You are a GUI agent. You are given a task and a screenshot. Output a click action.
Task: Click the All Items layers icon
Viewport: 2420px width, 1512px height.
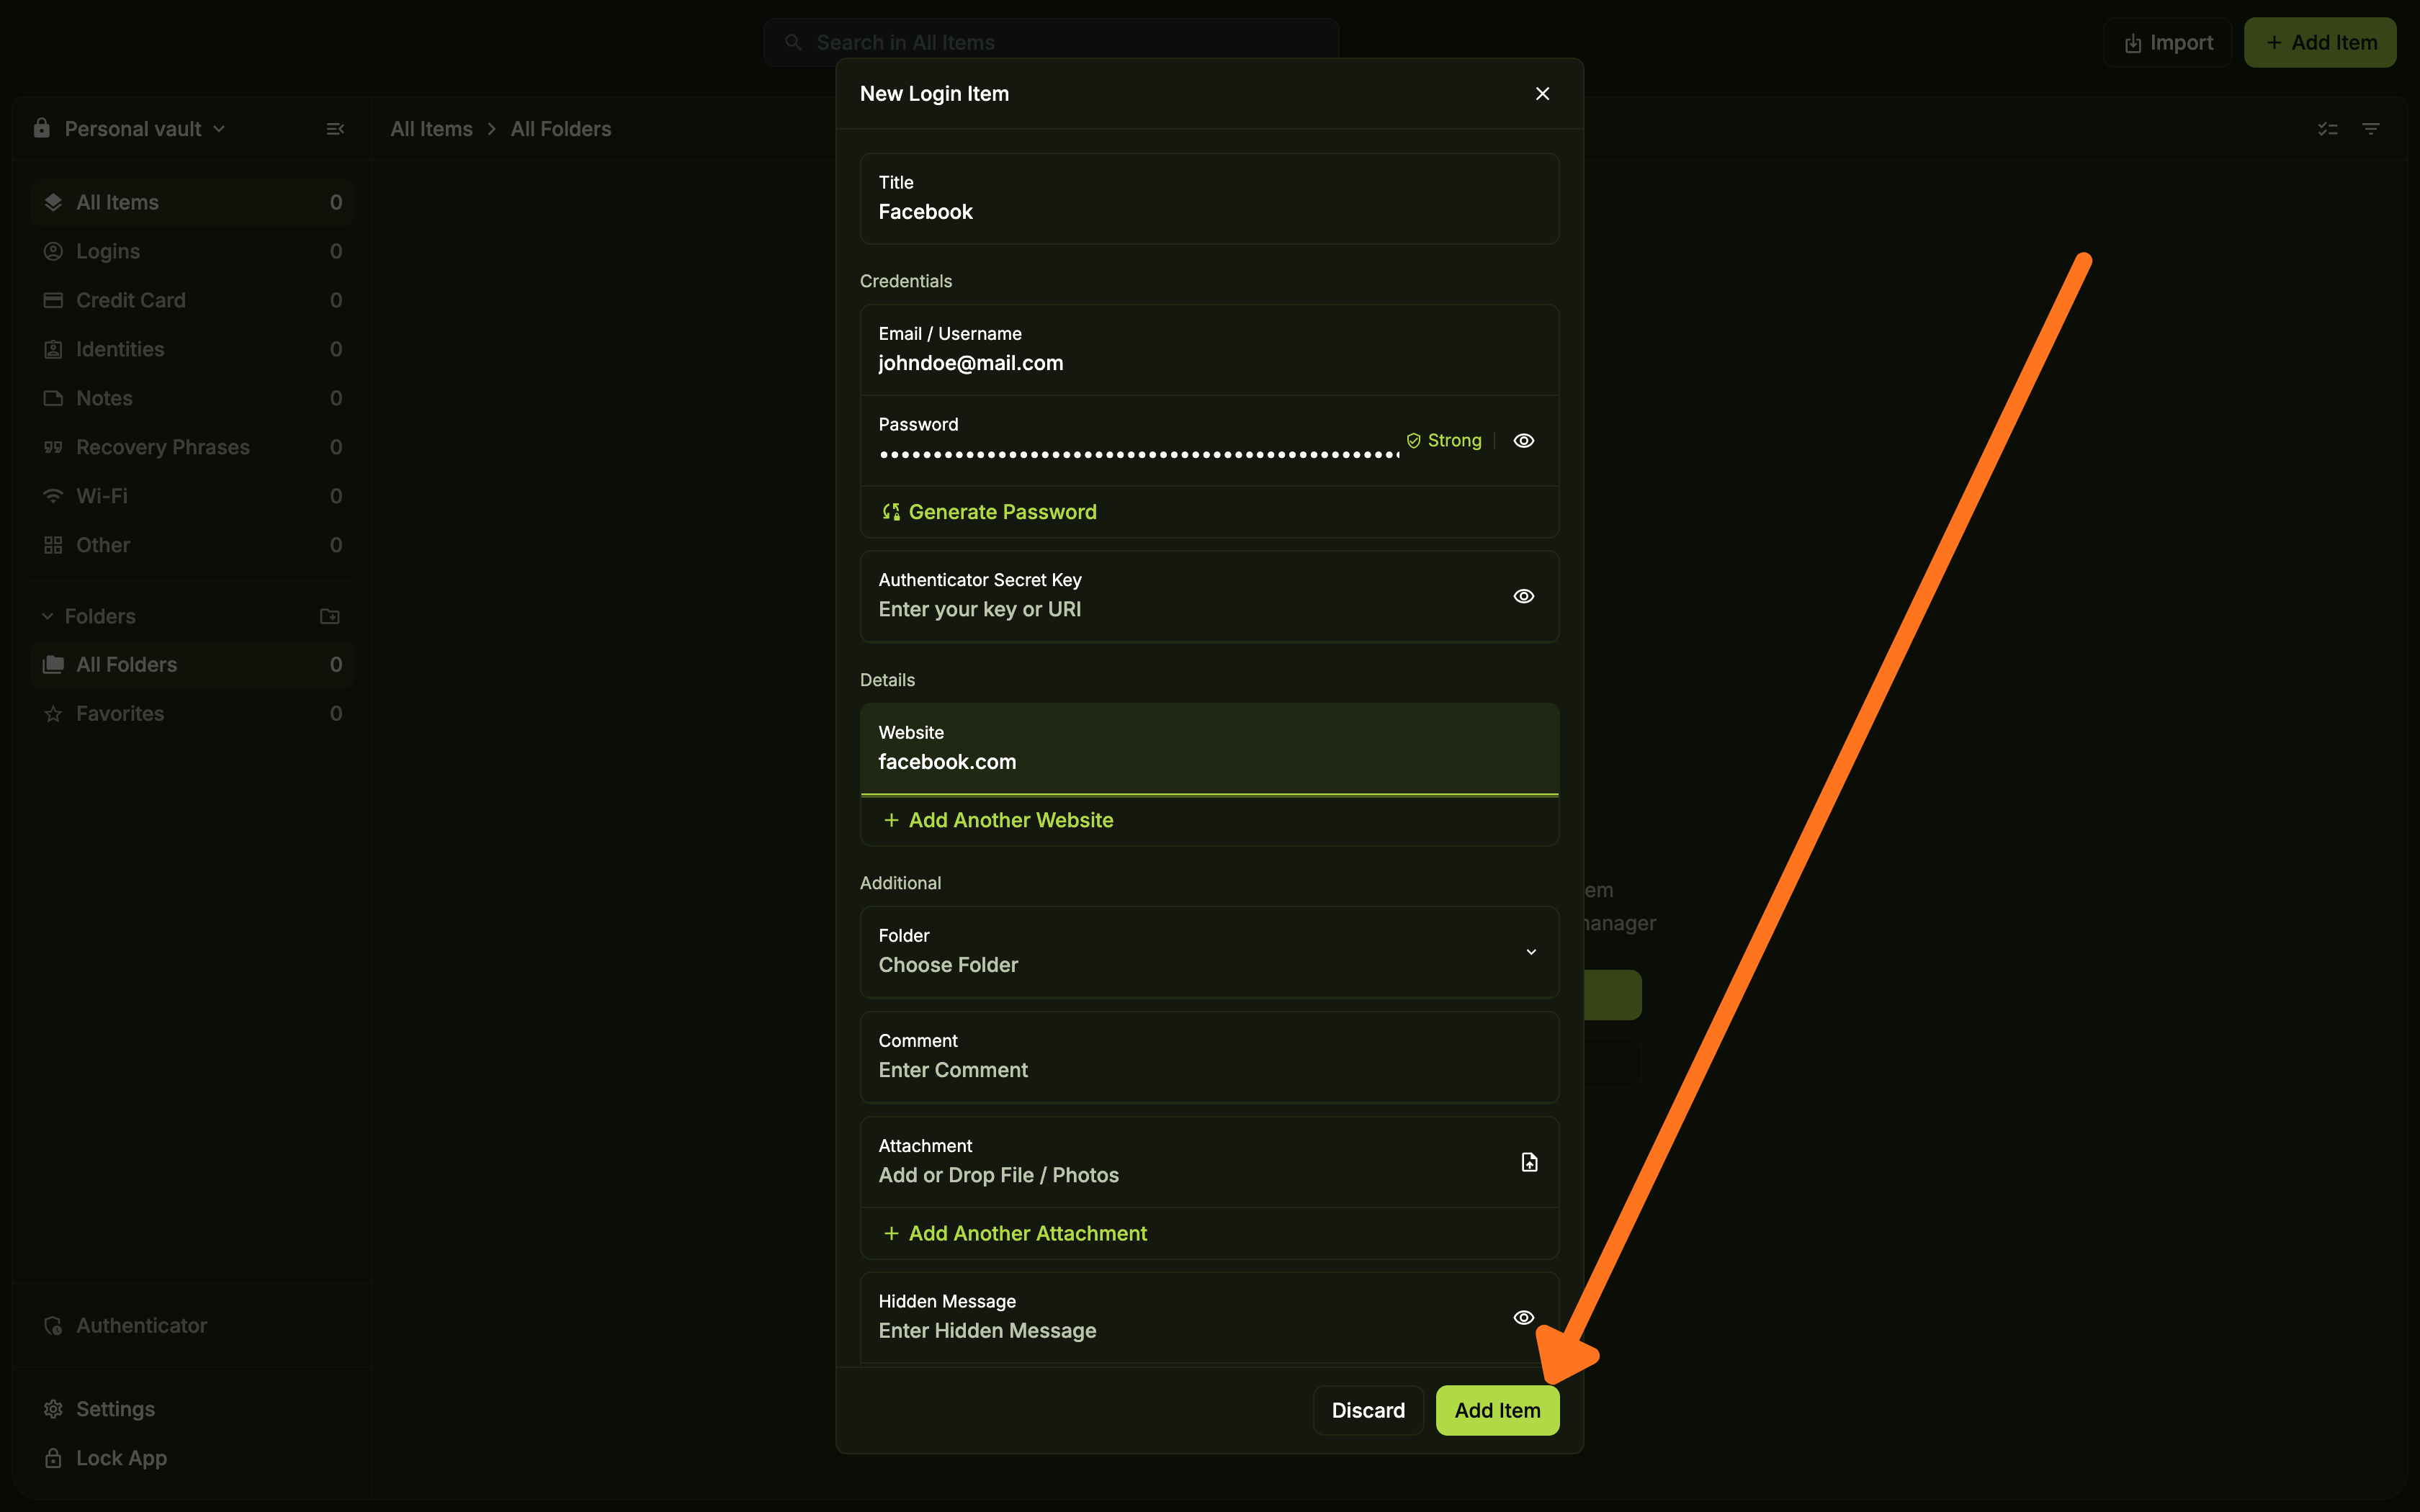(x=53, y=202)
